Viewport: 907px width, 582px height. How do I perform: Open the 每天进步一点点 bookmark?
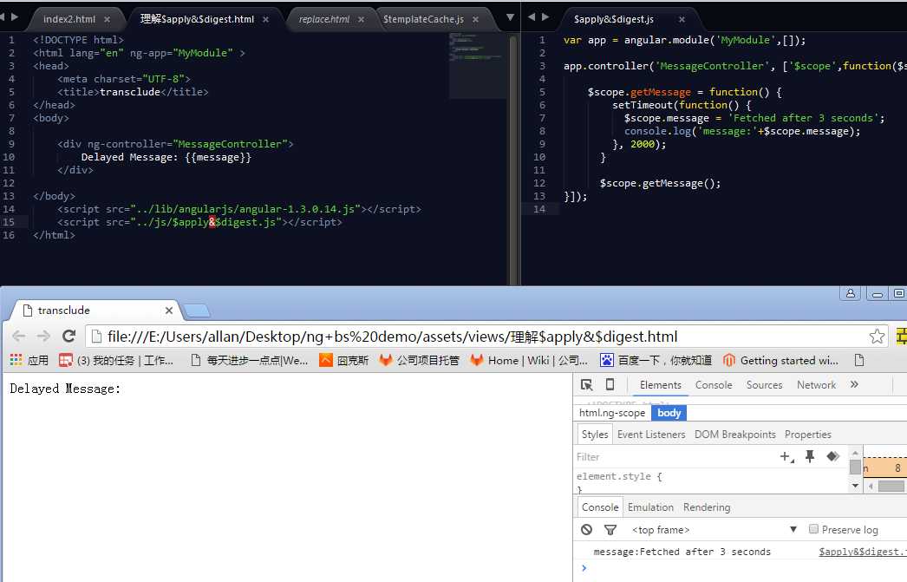tap(250, 361)
